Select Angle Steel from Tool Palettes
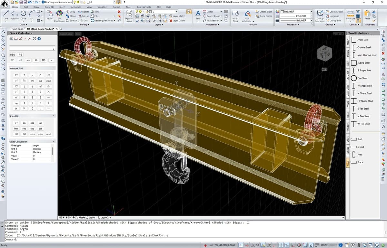 tap(362, 40)
